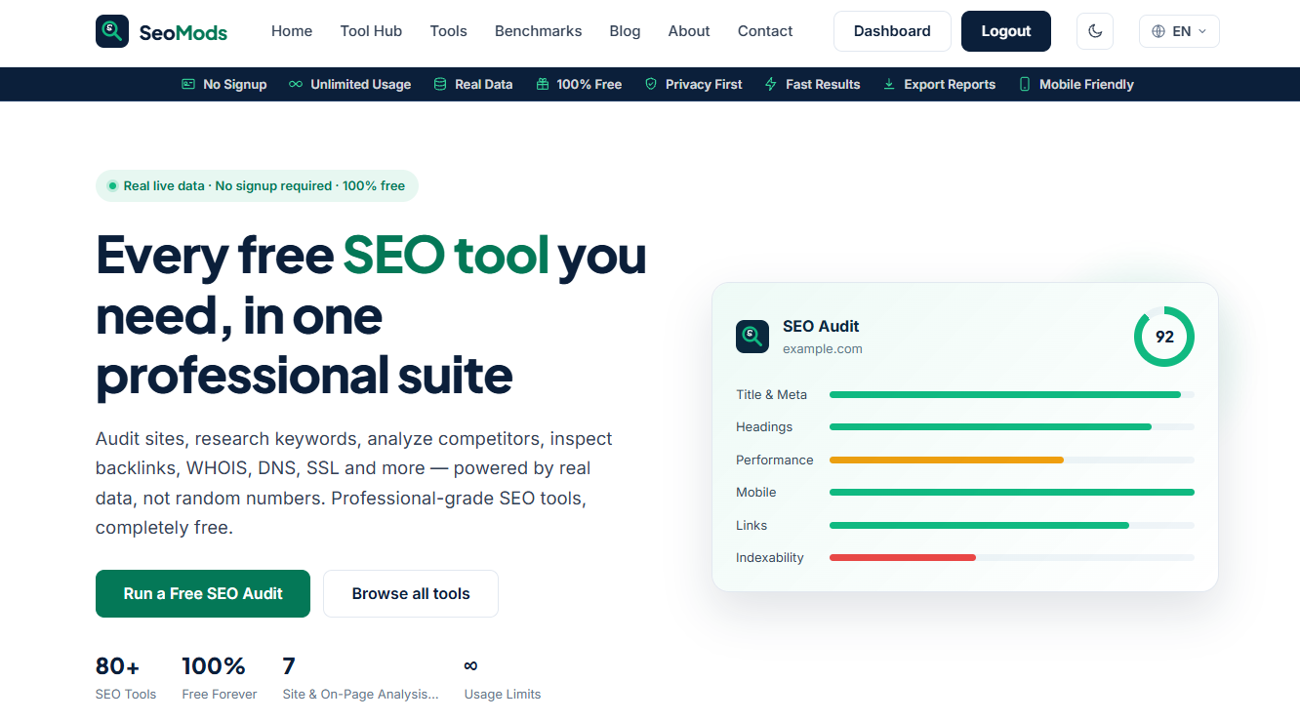
Task: Open the Tool Hub menu item
Action: (x=371, y=31)
